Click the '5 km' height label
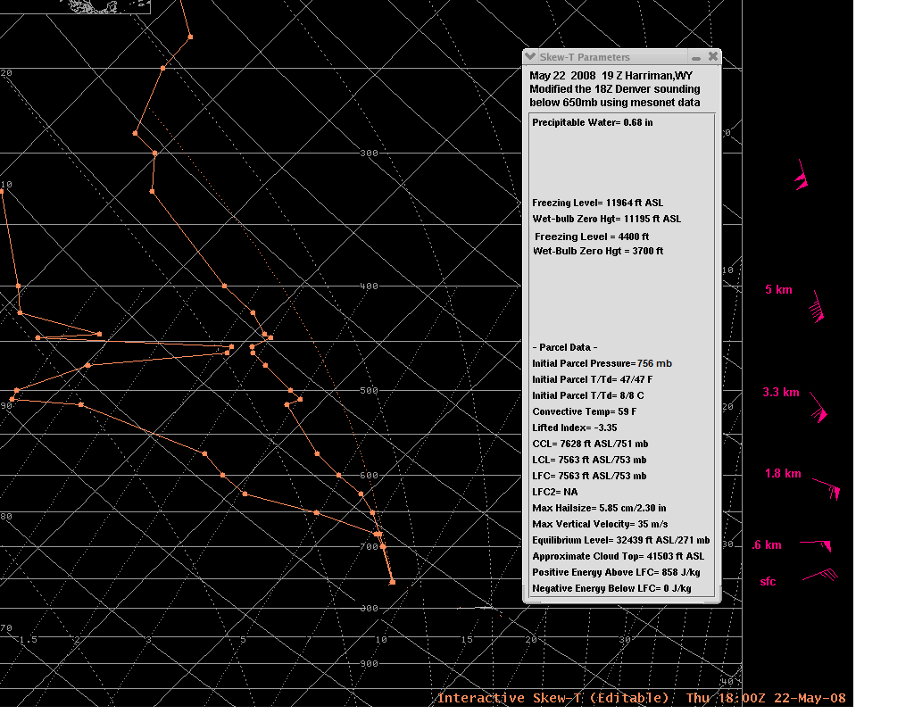The height and width of the screenshot is (714, 914). 778,290
